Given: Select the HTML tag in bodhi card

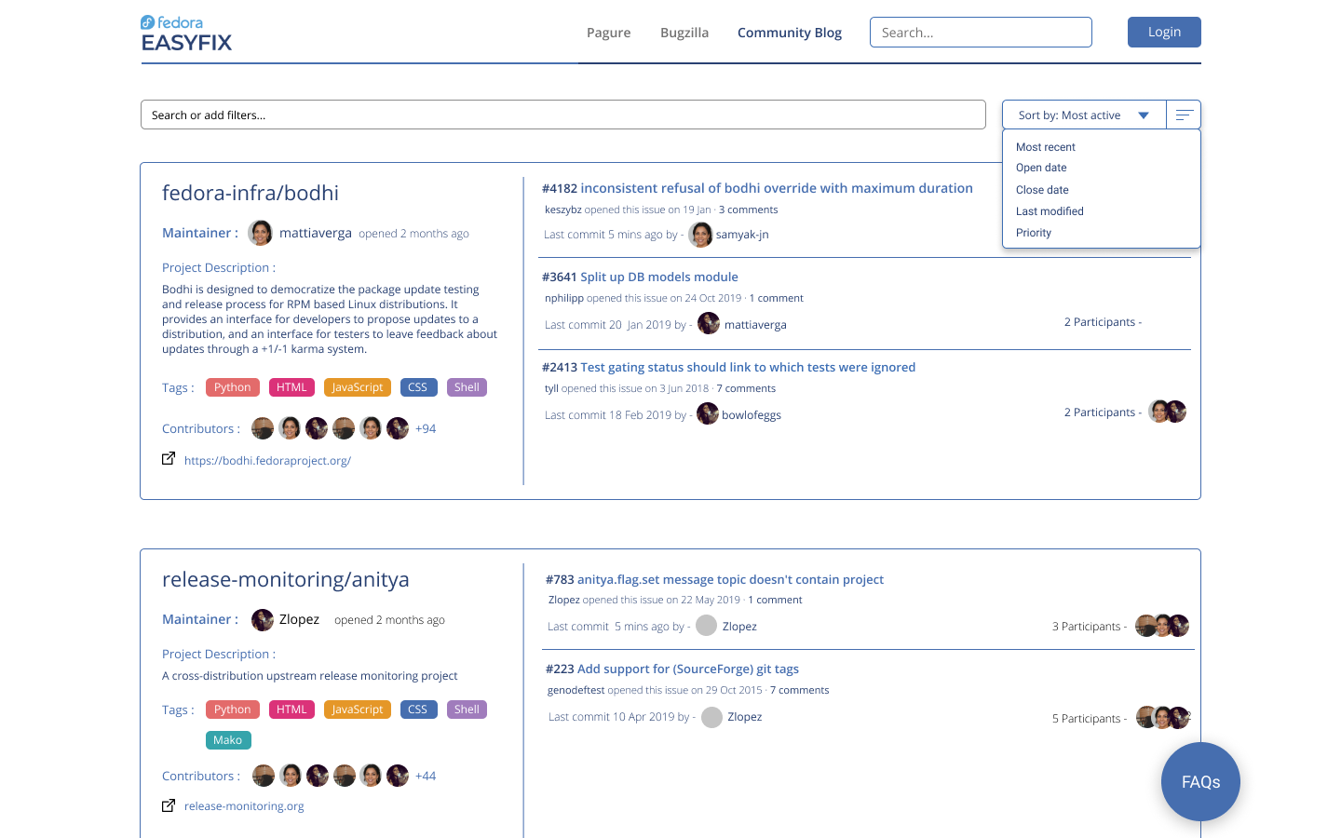Looking at the screenshot, I should click(x=291, y=387).
